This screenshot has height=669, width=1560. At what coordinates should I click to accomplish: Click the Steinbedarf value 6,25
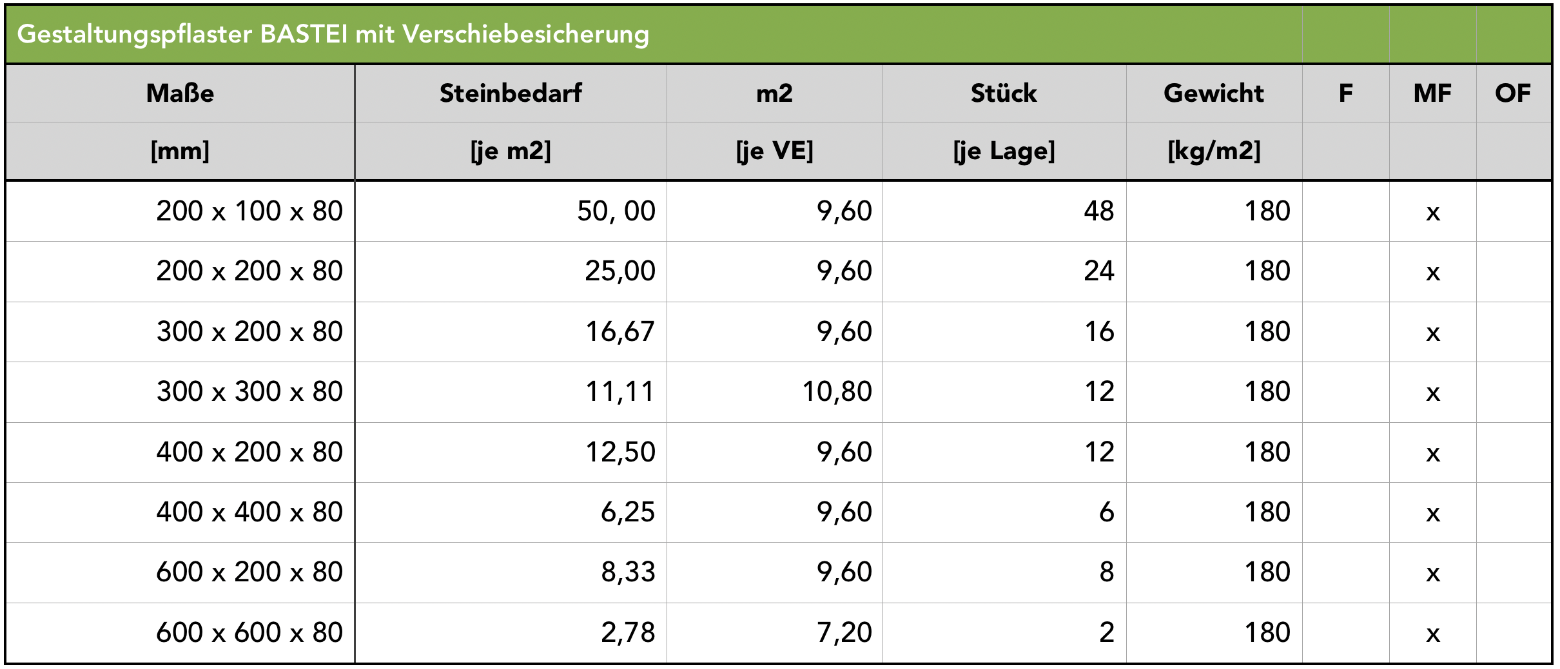(628, 512)
